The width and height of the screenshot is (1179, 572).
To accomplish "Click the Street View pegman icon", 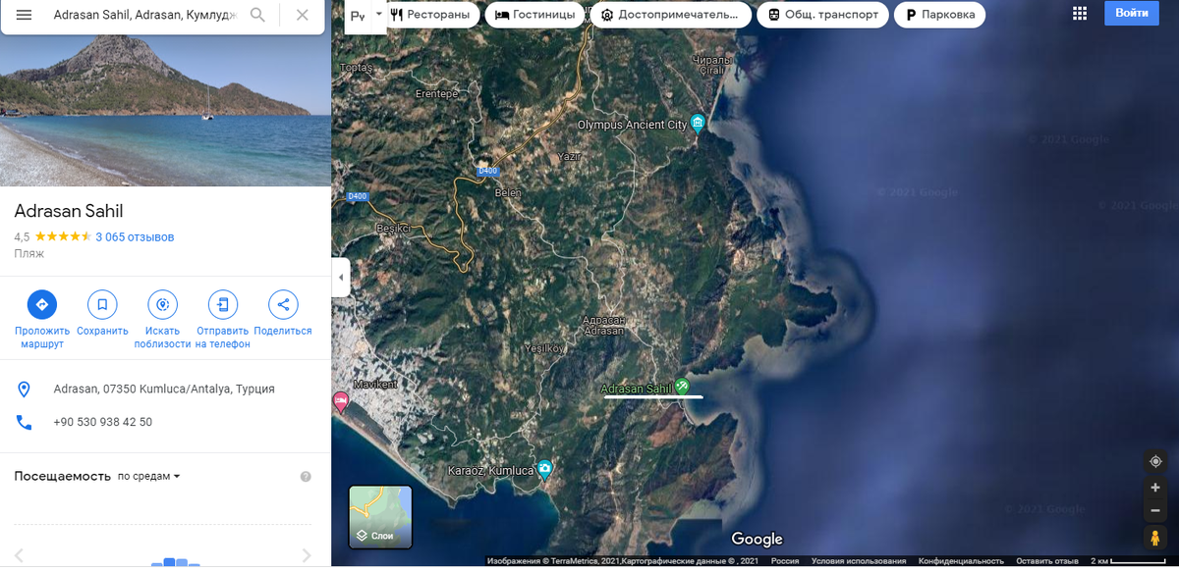I will click(x=1155, y=538).
